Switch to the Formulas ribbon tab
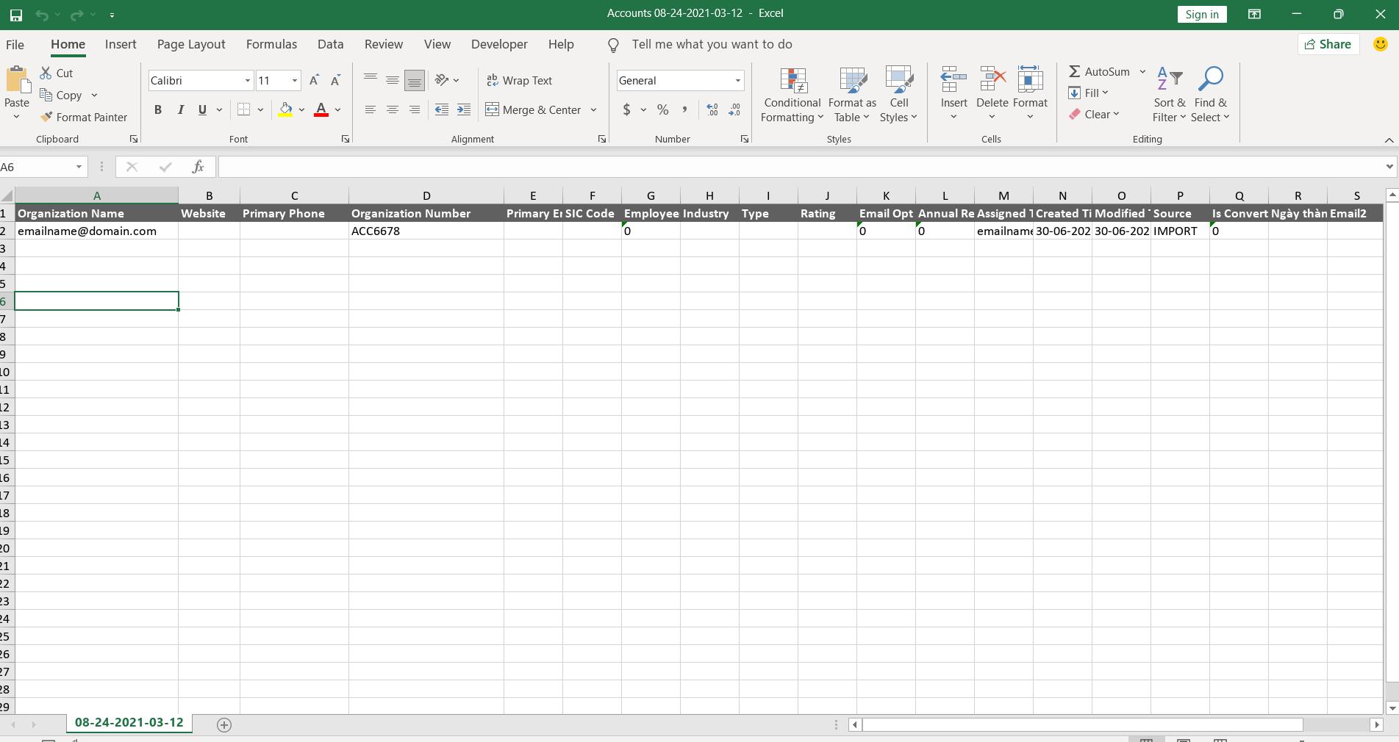 tap(271, 44)
